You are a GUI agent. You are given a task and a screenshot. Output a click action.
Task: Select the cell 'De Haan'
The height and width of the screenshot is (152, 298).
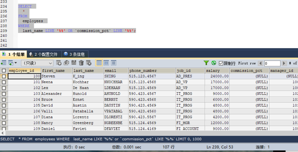(88, 88)
